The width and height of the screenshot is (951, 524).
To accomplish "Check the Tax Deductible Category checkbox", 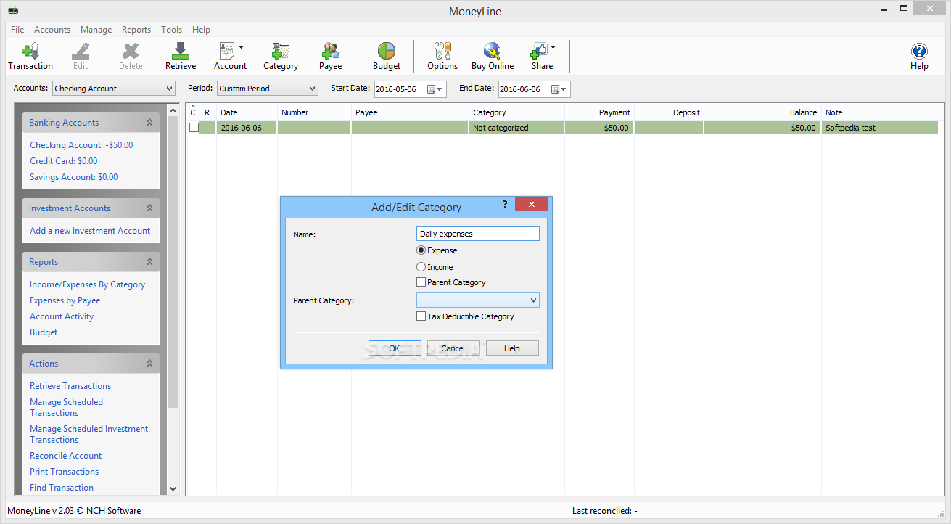I will pyautogui.click(x=421, y=316).
